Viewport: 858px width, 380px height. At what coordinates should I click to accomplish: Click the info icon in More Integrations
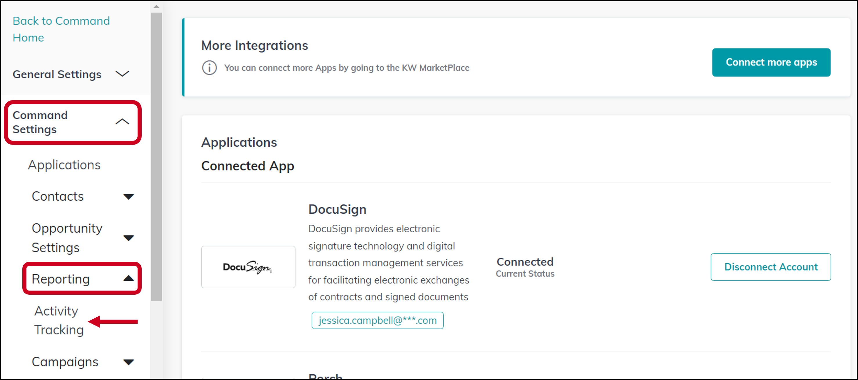(x=209, y=68)
